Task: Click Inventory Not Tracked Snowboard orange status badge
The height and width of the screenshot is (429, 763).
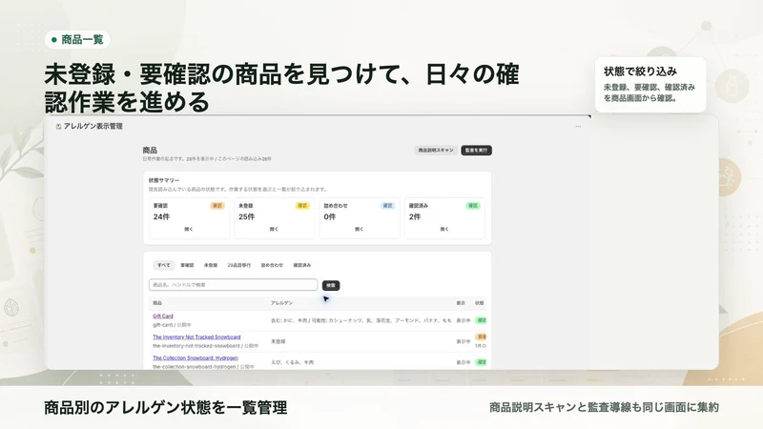Action: tap(482, 337)
